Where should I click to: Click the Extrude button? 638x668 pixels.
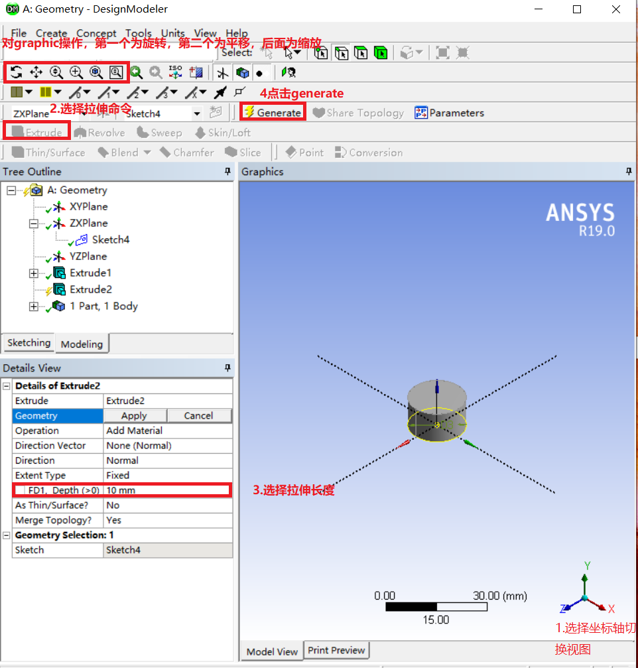click(36, 132)
